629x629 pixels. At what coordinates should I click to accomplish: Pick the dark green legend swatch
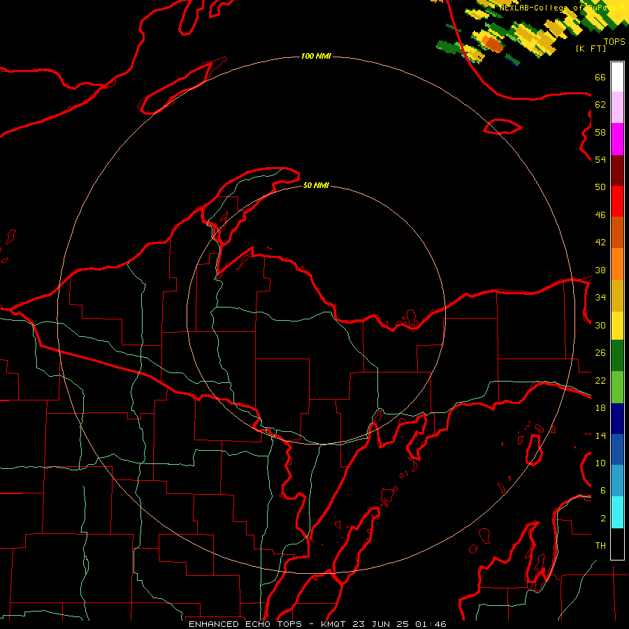pyautogui.click(x=617, y=356)
